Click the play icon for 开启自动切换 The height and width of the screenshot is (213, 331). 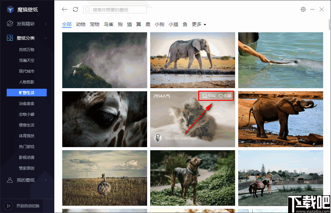(x=9, y=206)
